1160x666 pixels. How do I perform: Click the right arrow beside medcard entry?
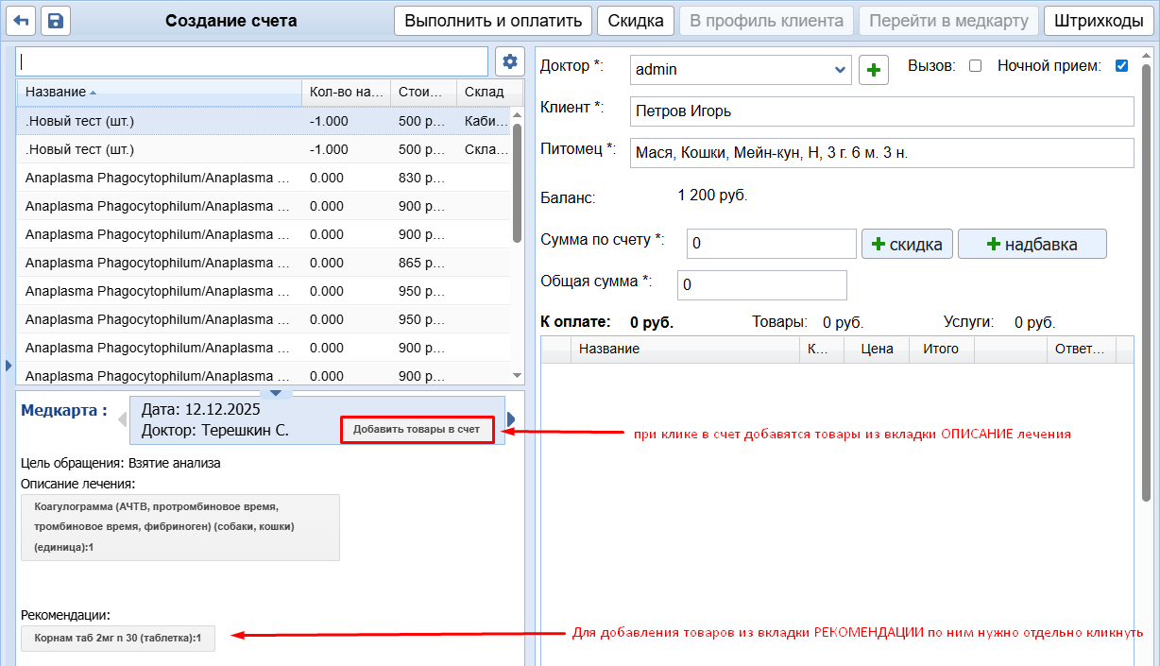(512, 418)
